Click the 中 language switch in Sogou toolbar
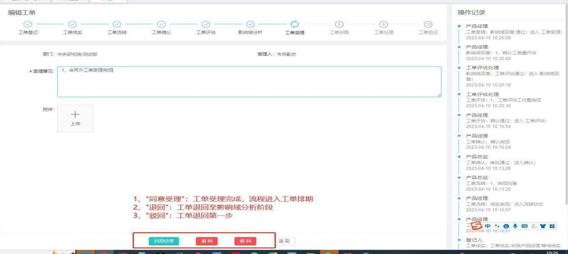The width and height of the screenshot is (568, 254). tap(487, 226)
